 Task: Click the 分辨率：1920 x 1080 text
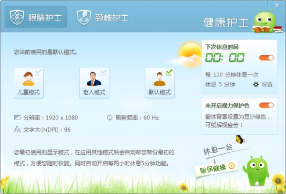pos(51,118)
